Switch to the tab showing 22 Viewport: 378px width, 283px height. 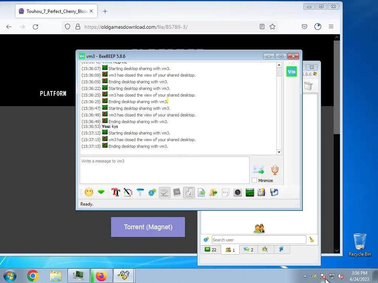(210, 249)
